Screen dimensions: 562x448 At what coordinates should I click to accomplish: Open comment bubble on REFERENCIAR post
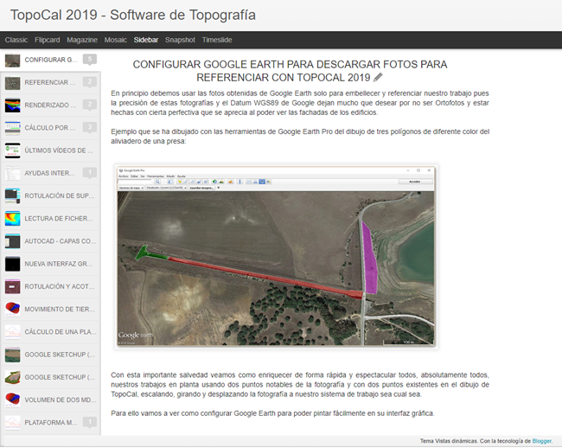tap(90, 82)
